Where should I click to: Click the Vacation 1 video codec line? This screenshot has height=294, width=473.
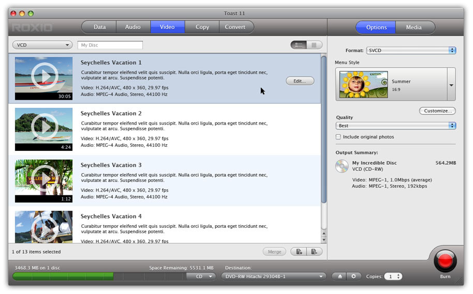tap(124, 88)
